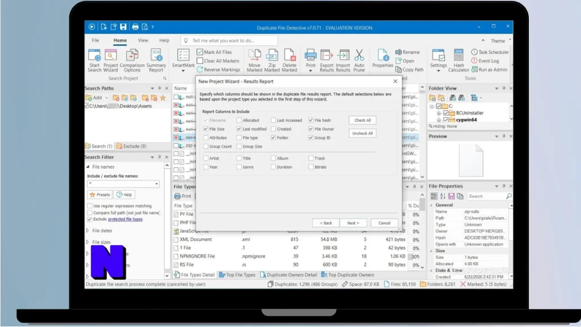Open the protected file types link
The height and width of the screenshot is (327, 581).
click(125, 219)
